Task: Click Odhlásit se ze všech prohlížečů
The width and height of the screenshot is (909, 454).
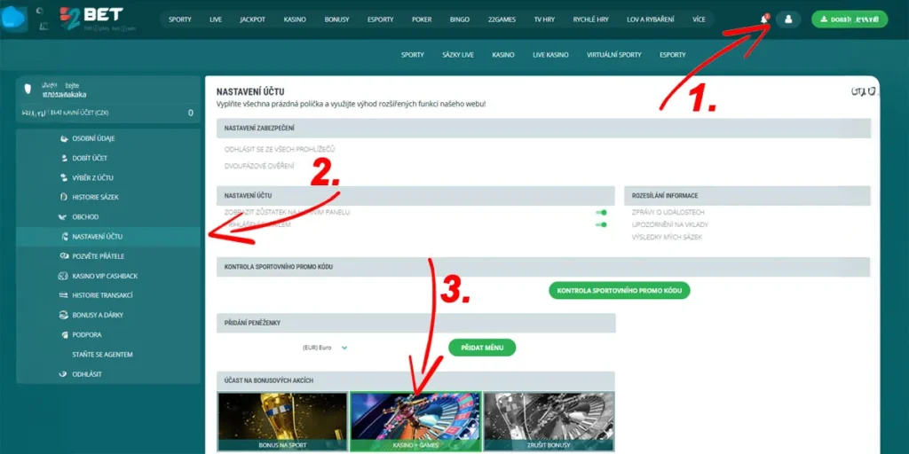Action: pyautogui.click(x=280, y=149)
